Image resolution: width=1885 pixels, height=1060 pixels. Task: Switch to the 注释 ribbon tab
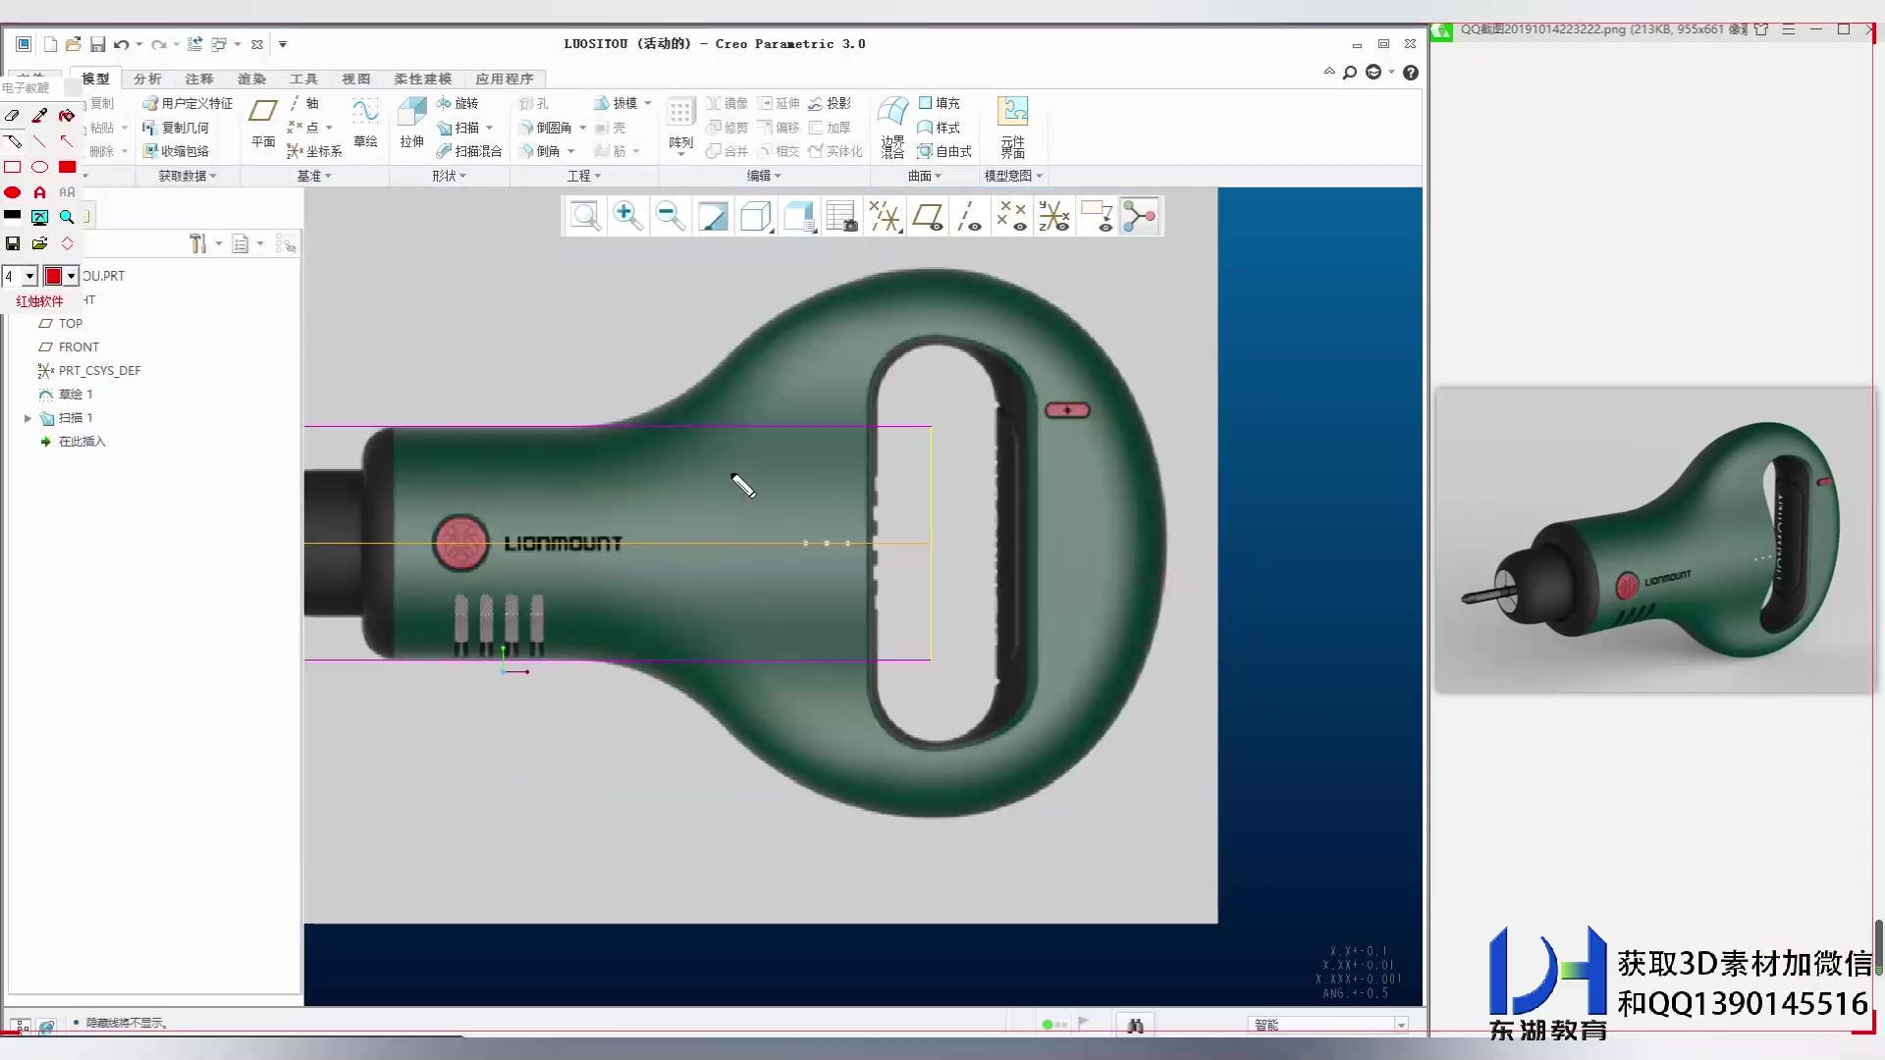coord(199,79)
